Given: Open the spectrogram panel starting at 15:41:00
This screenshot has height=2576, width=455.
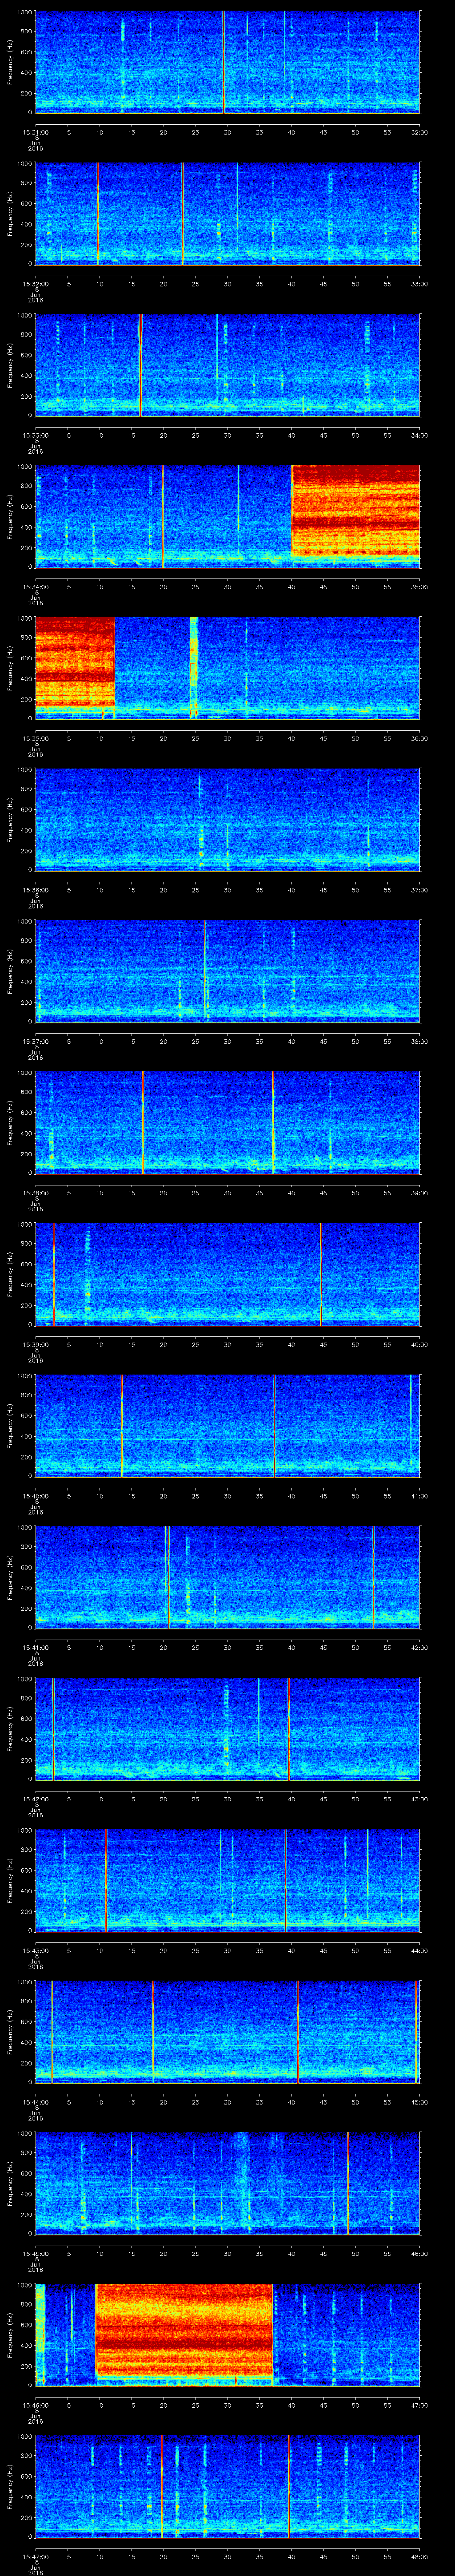Looking at the screenshot, I should tap(227, 1577).
